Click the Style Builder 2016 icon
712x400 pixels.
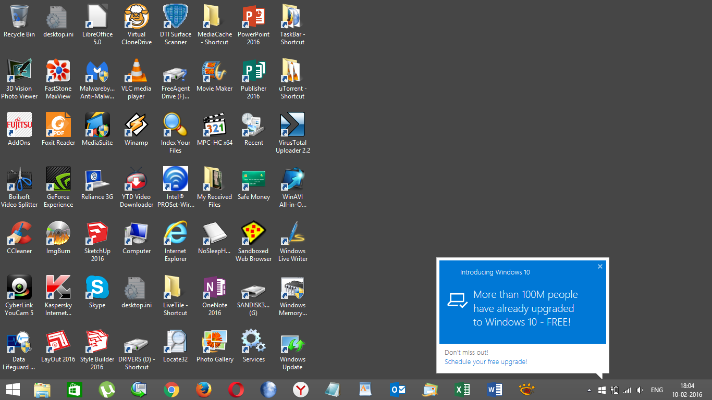(x=97, y=342)
